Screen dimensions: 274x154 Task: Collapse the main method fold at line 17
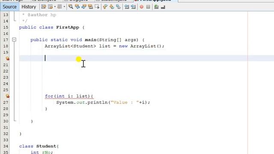(x=14, y=40)
